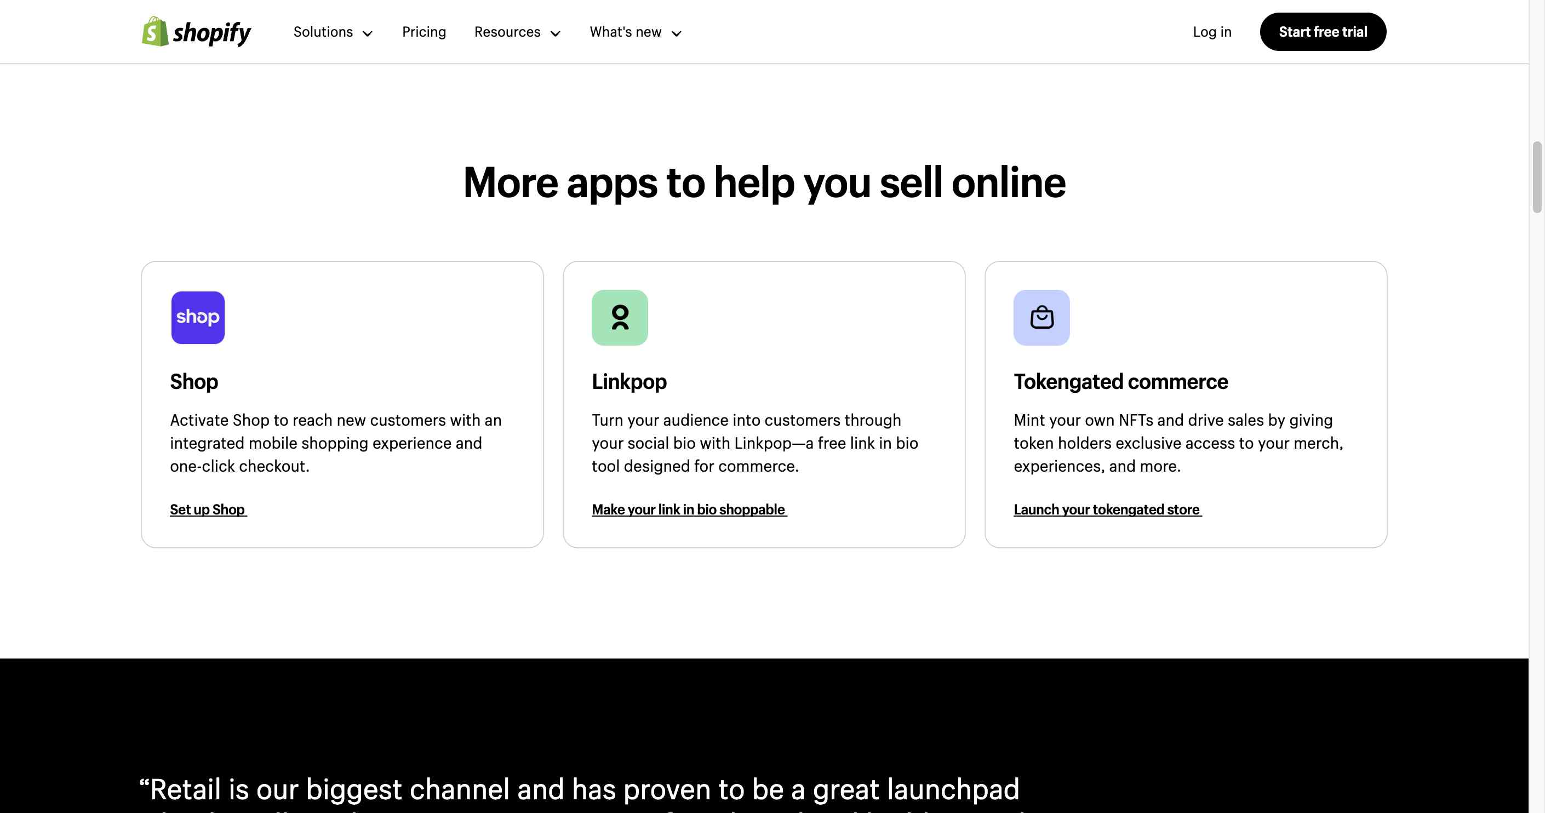Click the Activate Shop description paragraph
This screenshot has height=813, width=1545.
point(336,443)
